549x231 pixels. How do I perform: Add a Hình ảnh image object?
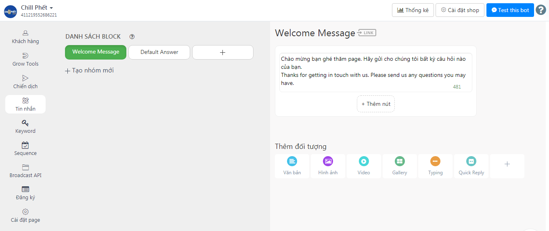click(x=328, y=166)
